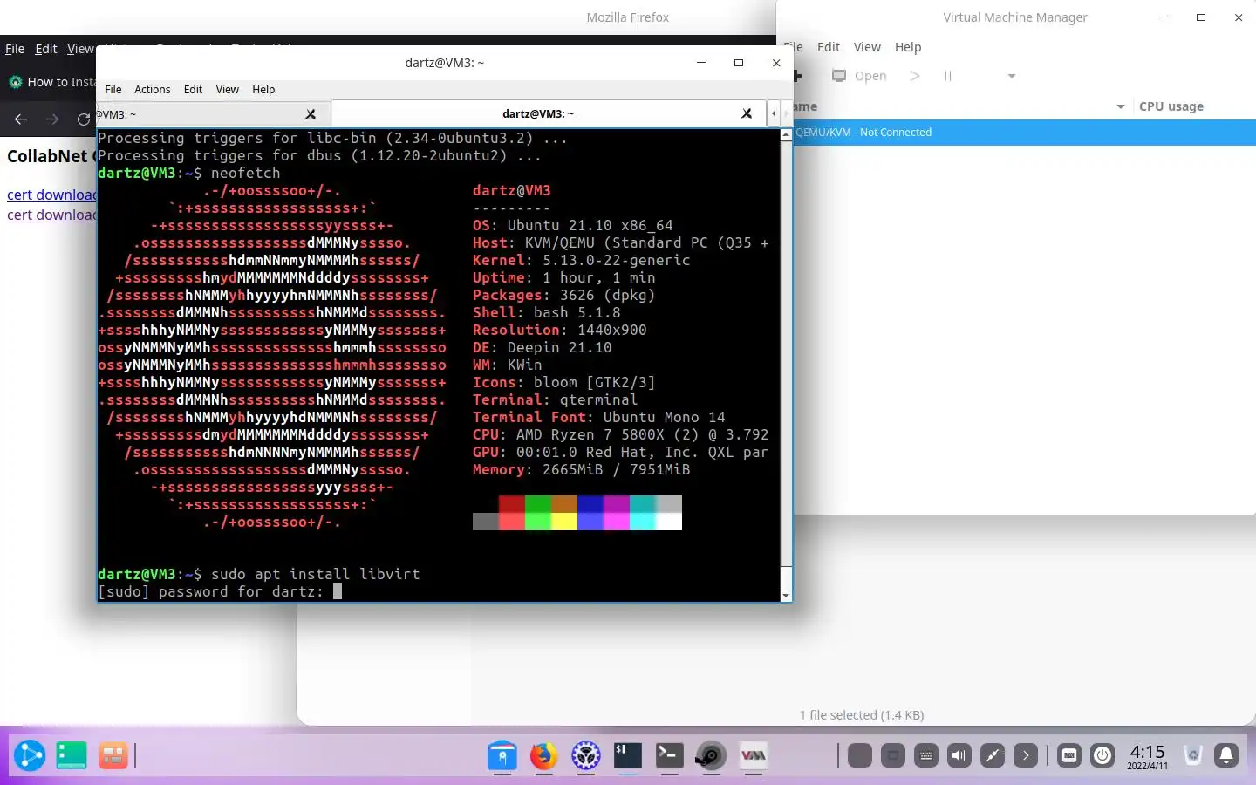
Task: Click the terminal scrollbar down arrow
Action: click(x=786, y=595)
